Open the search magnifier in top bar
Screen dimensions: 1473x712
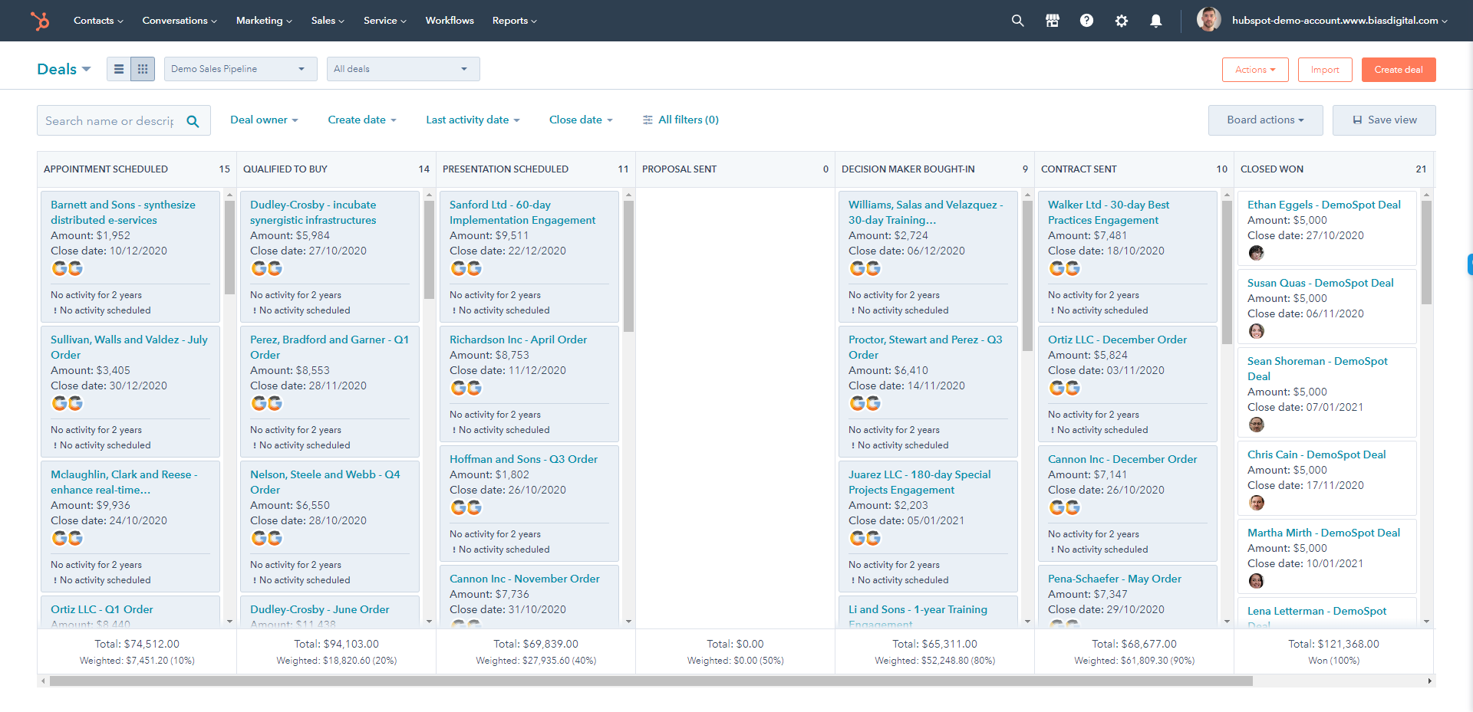(1017, 21)
